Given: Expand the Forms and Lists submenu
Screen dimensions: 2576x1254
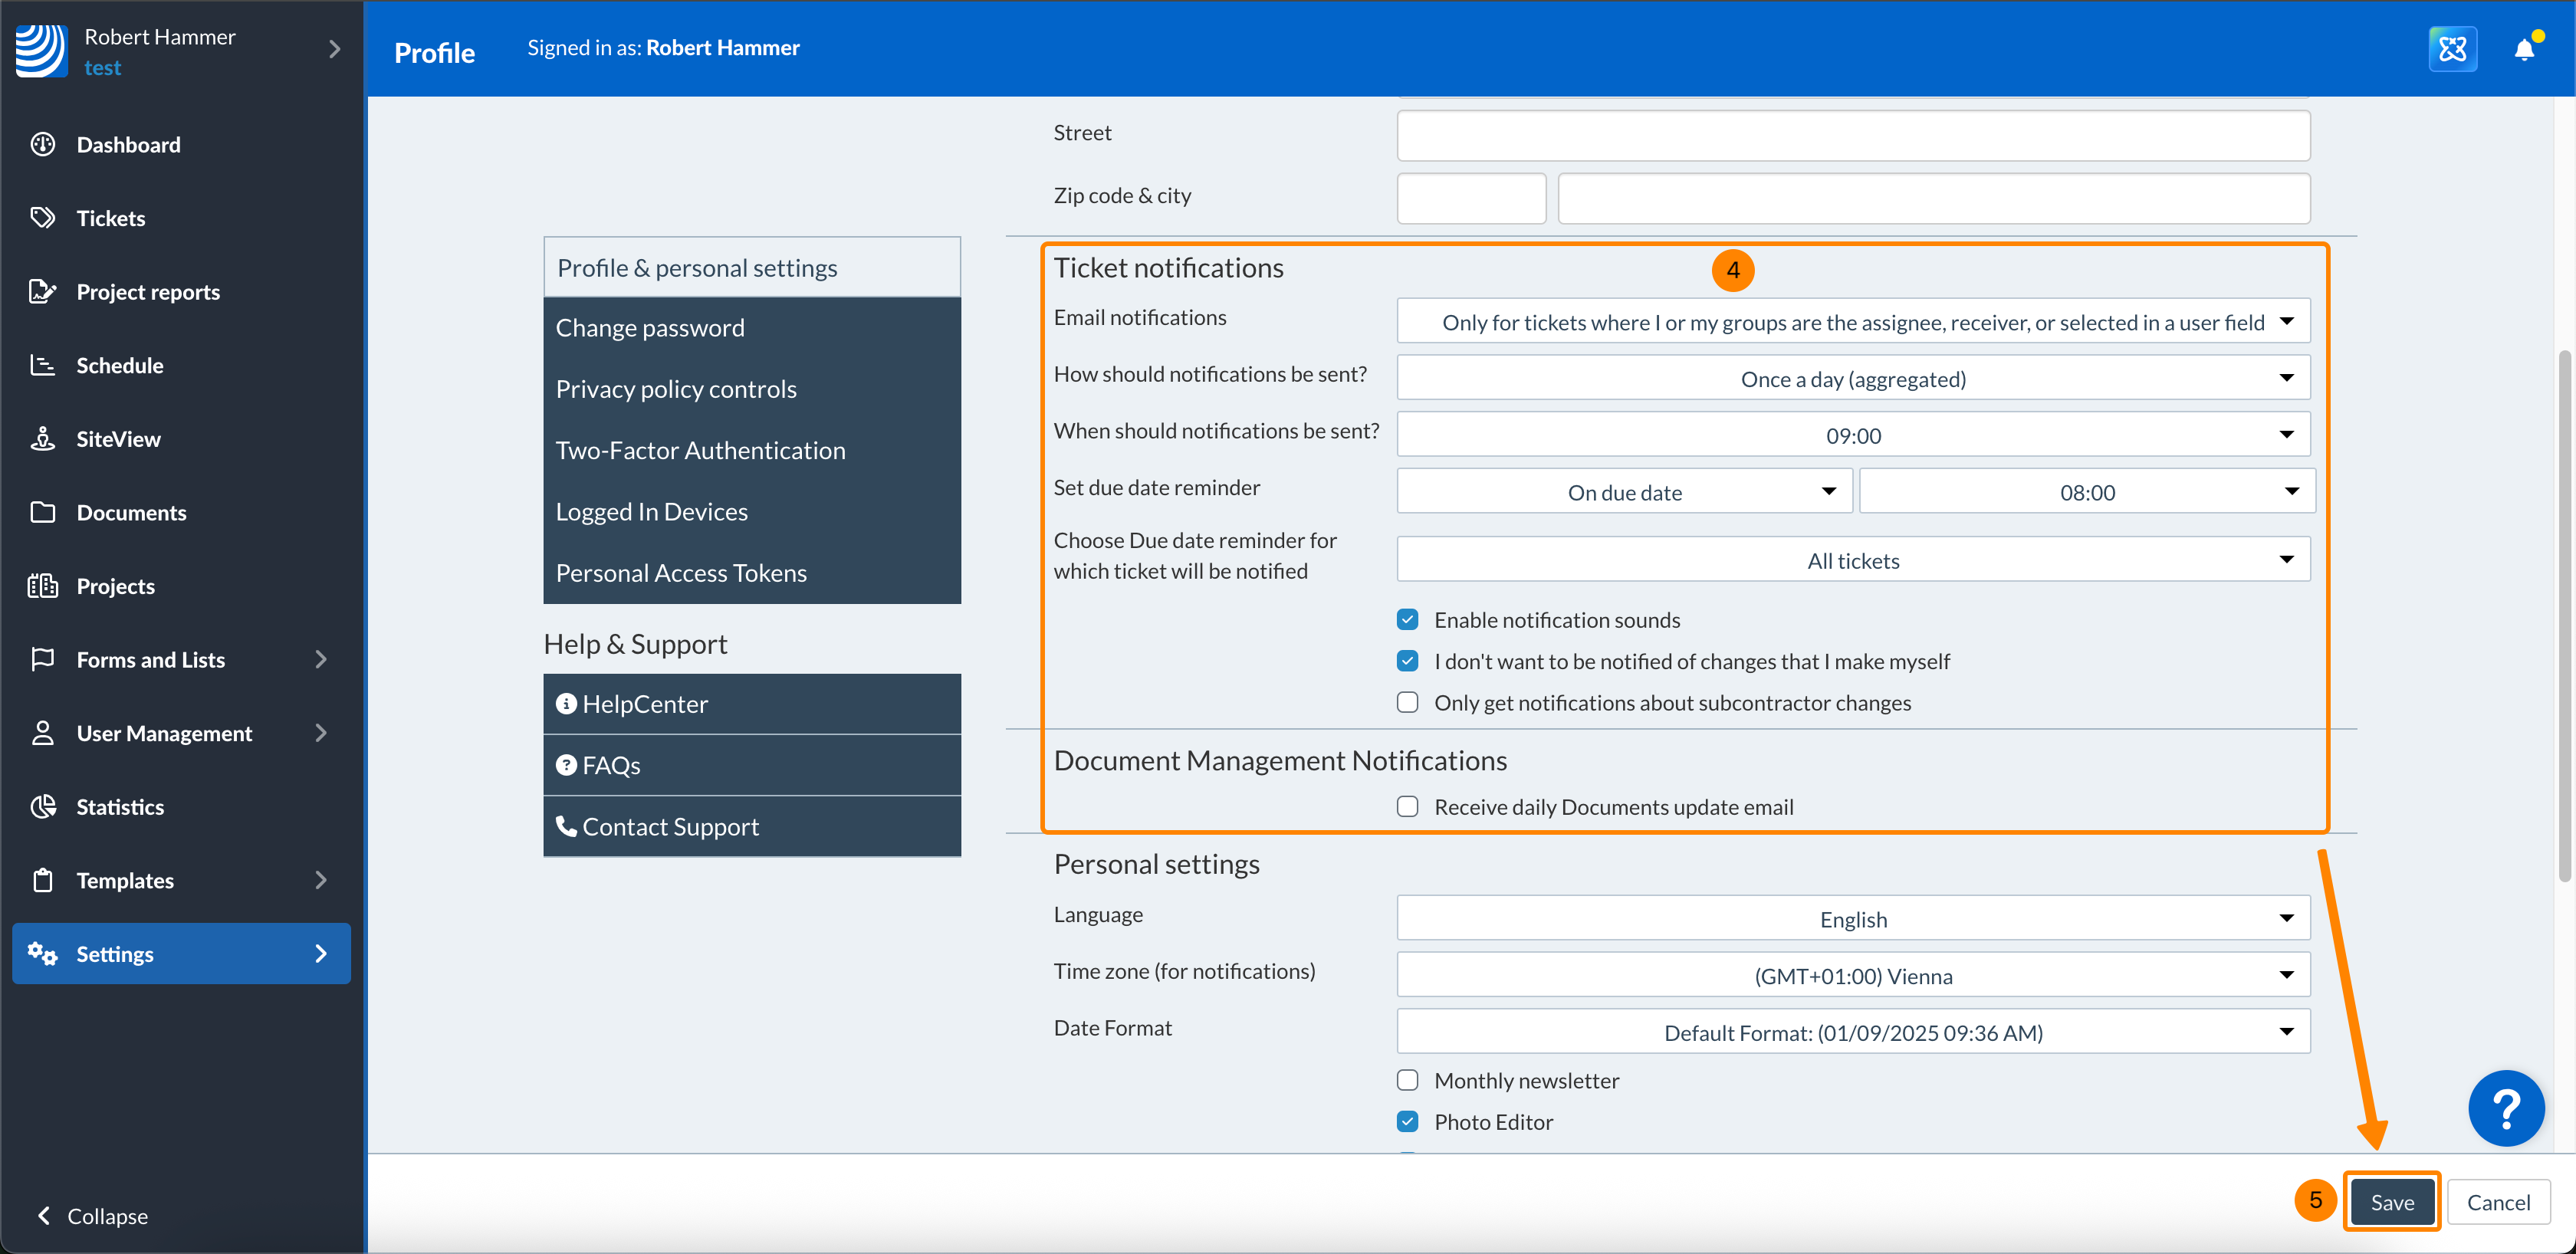Looking at the screenshot, I should point(320,659).
